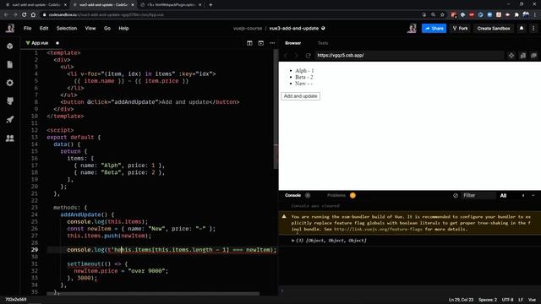Image resolution: width=541 pixels, height=304 pixels.
Task: Open the vuejs.org feature-flags link in the console
Action: point(378,229)
